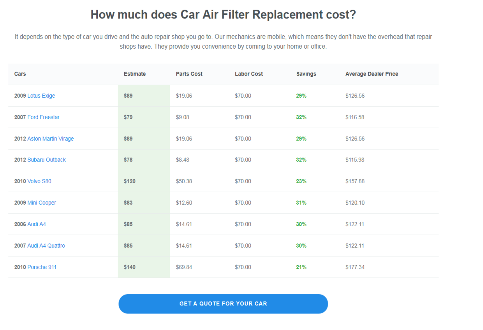483x330 pixels.
Task: Select the 21% savings value
Action: pos(301,267)
